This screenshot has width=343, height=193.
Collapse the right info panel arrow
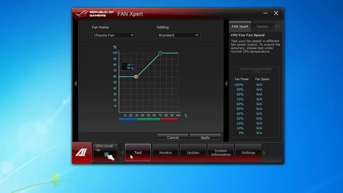pos(226,84)
